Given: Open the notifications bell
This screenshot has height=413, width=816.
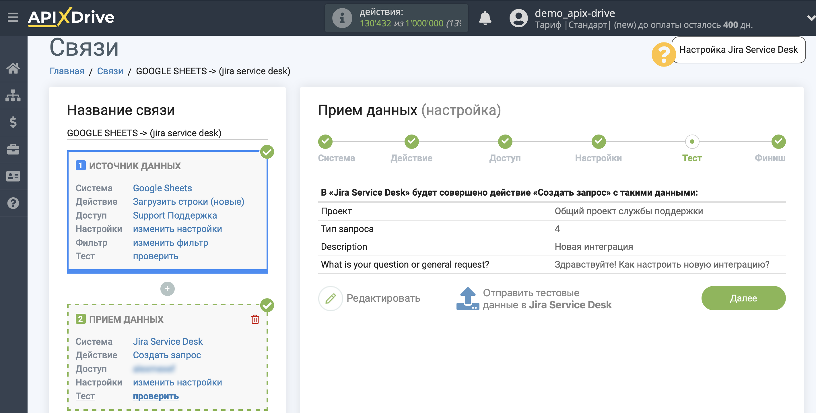Looking at the screenshot, I should coord(485,18).
